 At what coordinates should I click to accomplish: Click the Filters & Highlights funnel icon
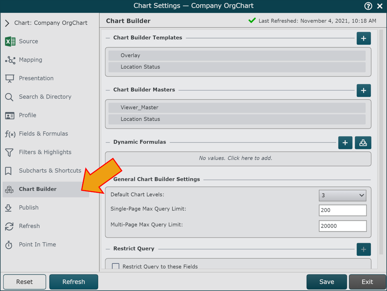tap(9, 152)
